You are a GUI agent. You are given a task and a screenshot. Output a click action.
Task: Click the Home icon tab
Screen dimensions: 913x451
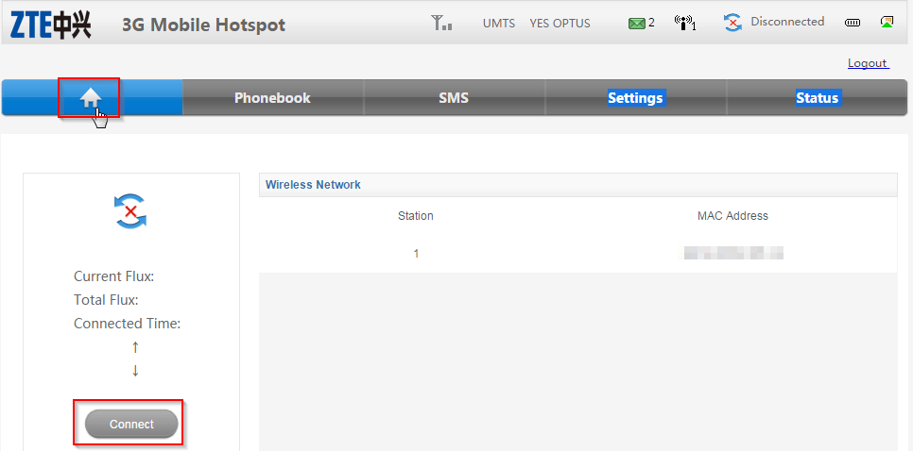point(91,98)
